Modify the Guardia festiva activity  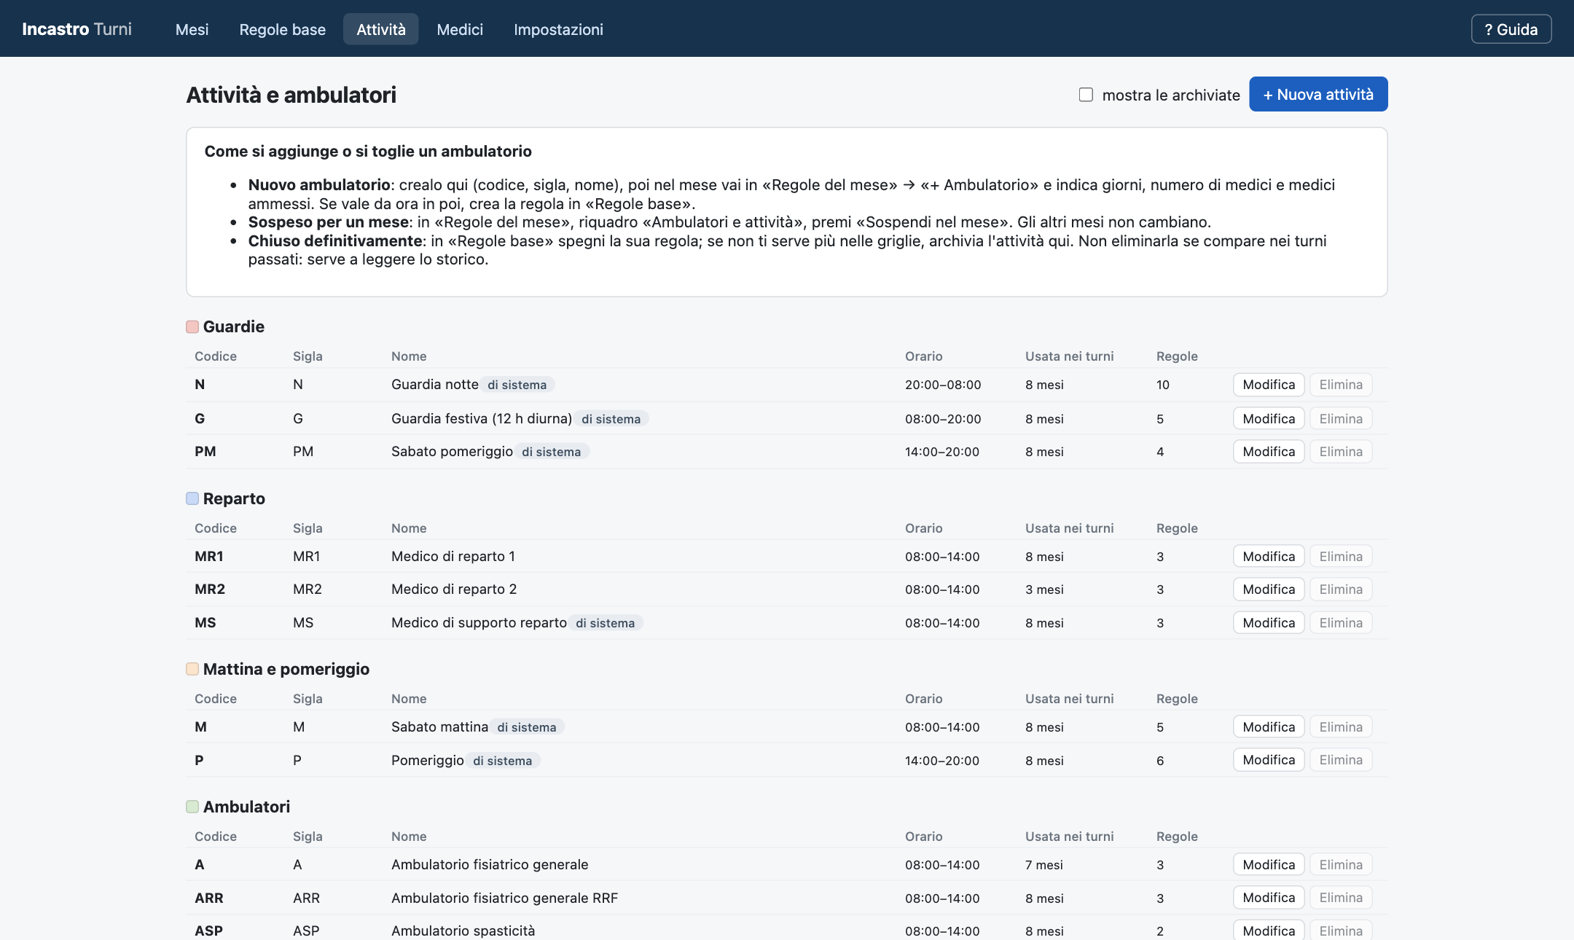1269,418
